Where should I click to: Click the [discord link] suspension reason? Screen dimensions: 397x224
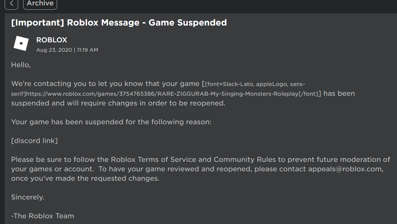click(x=34, y=141)
